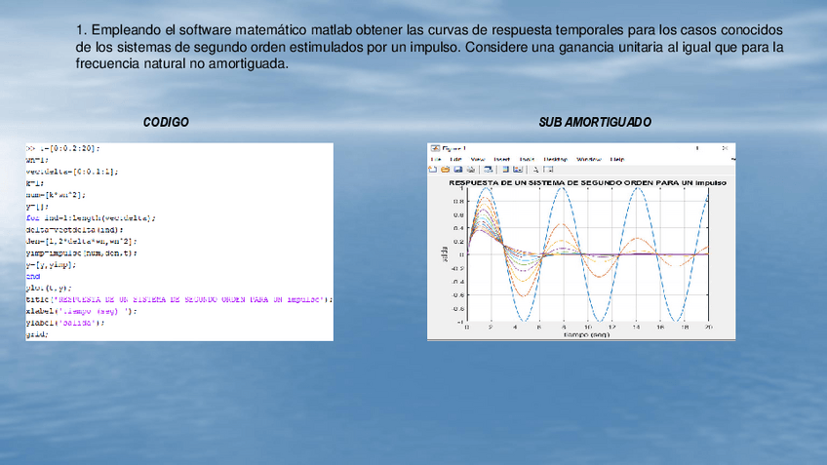Click the title(...) code line
Viewport: 827px width, 465px height.
coord(179,299)
